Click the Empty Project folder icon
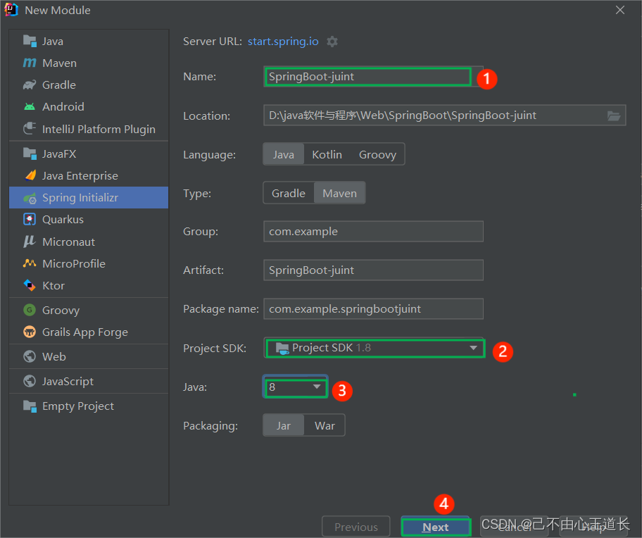The image size is (642, 538). coord(30,406)
